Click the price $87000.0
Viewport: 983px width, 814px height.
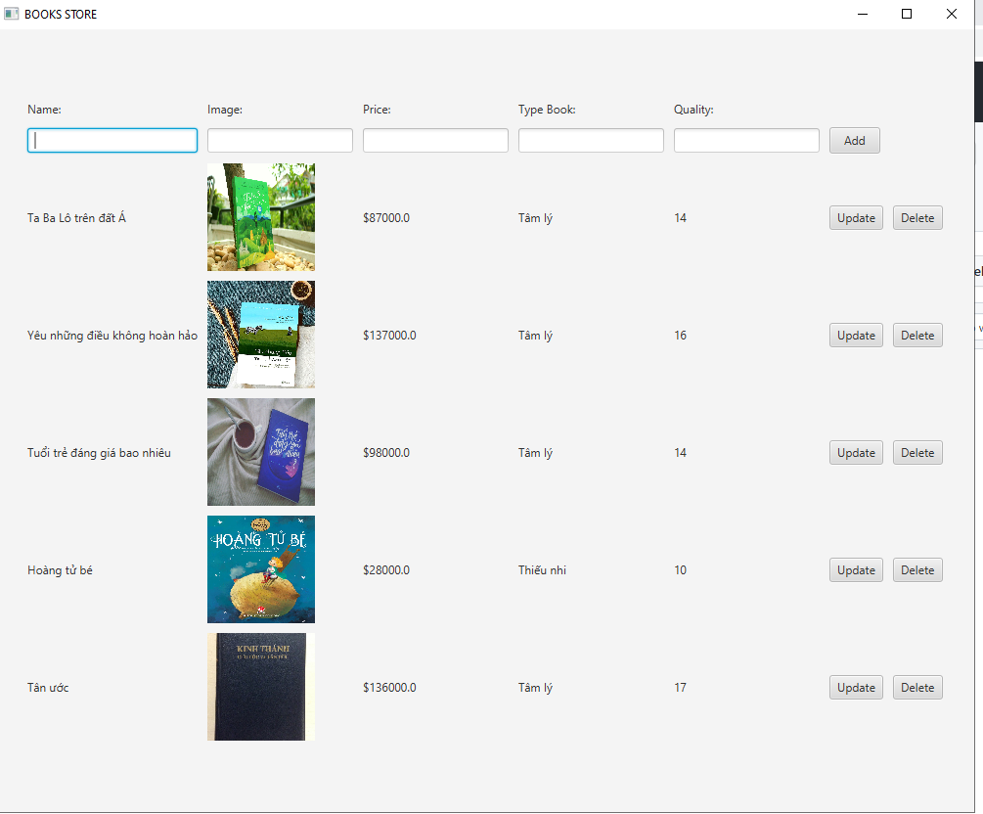pyautogui.click(x=386, y=217)
